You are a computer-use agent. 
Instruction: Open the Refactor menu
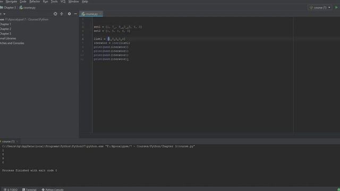[x=35, y=2]
